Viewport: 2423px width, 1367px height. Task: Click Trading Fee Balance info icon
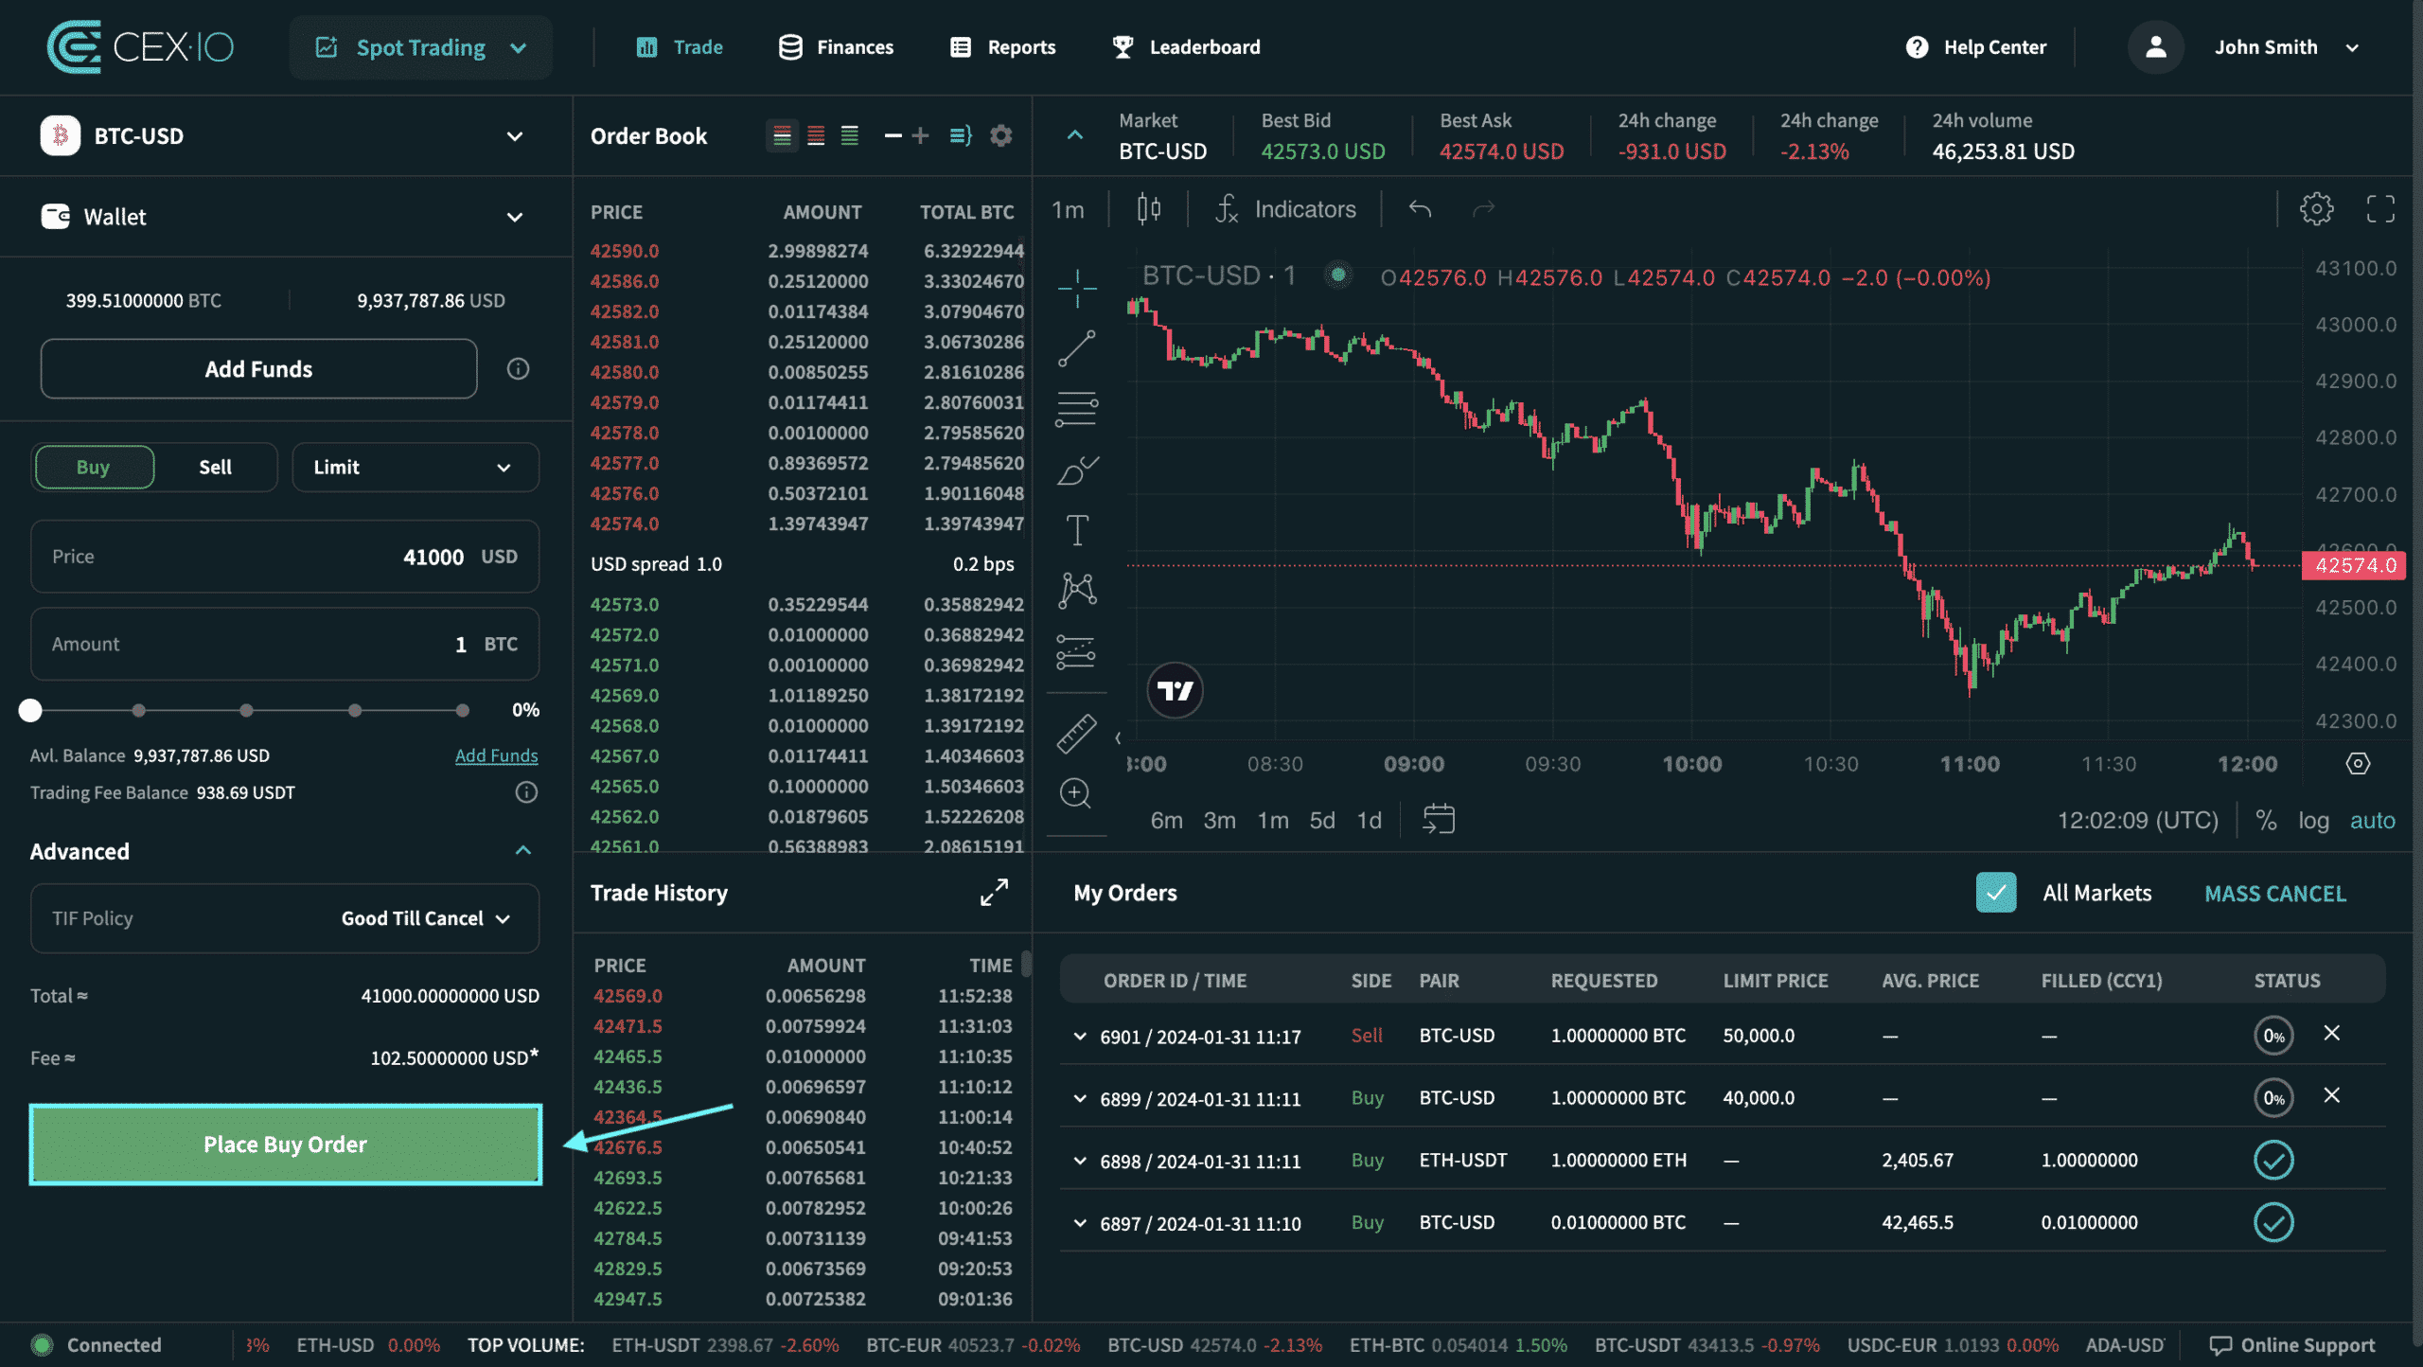point(526,792)
